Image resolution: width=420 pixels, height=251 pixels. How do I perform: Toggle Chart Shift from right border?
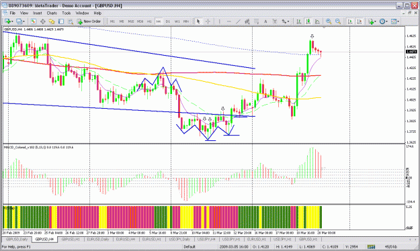360,21
